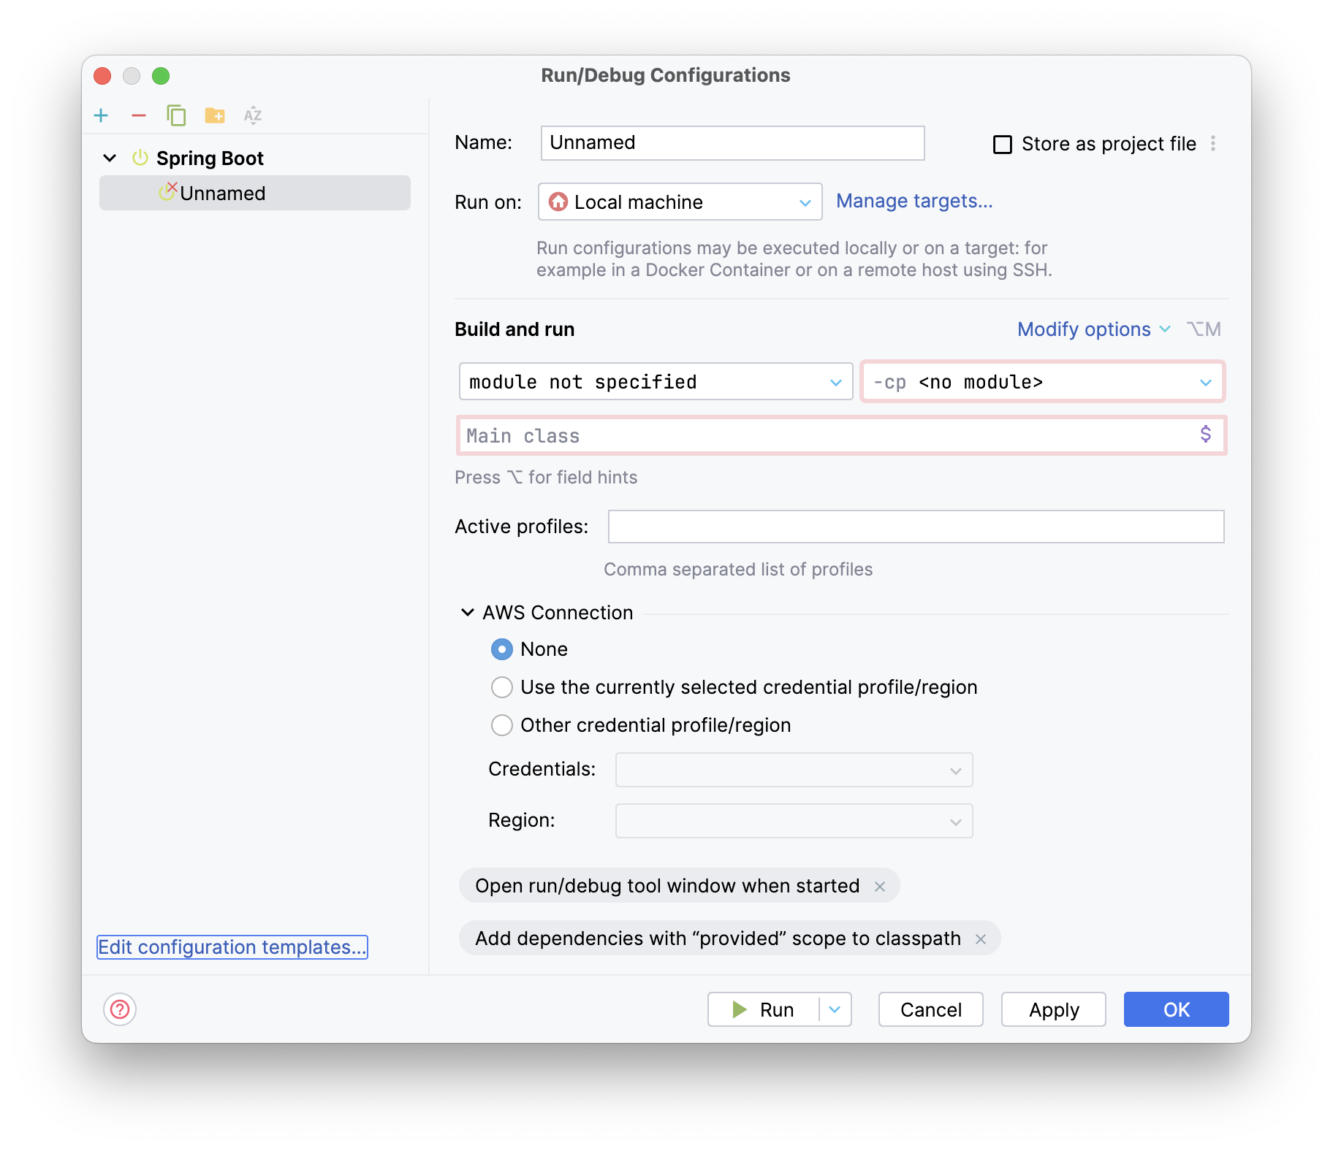The image size is (1333, 1151).
Task: Click the Apply button
Action: [1053, 1009]
